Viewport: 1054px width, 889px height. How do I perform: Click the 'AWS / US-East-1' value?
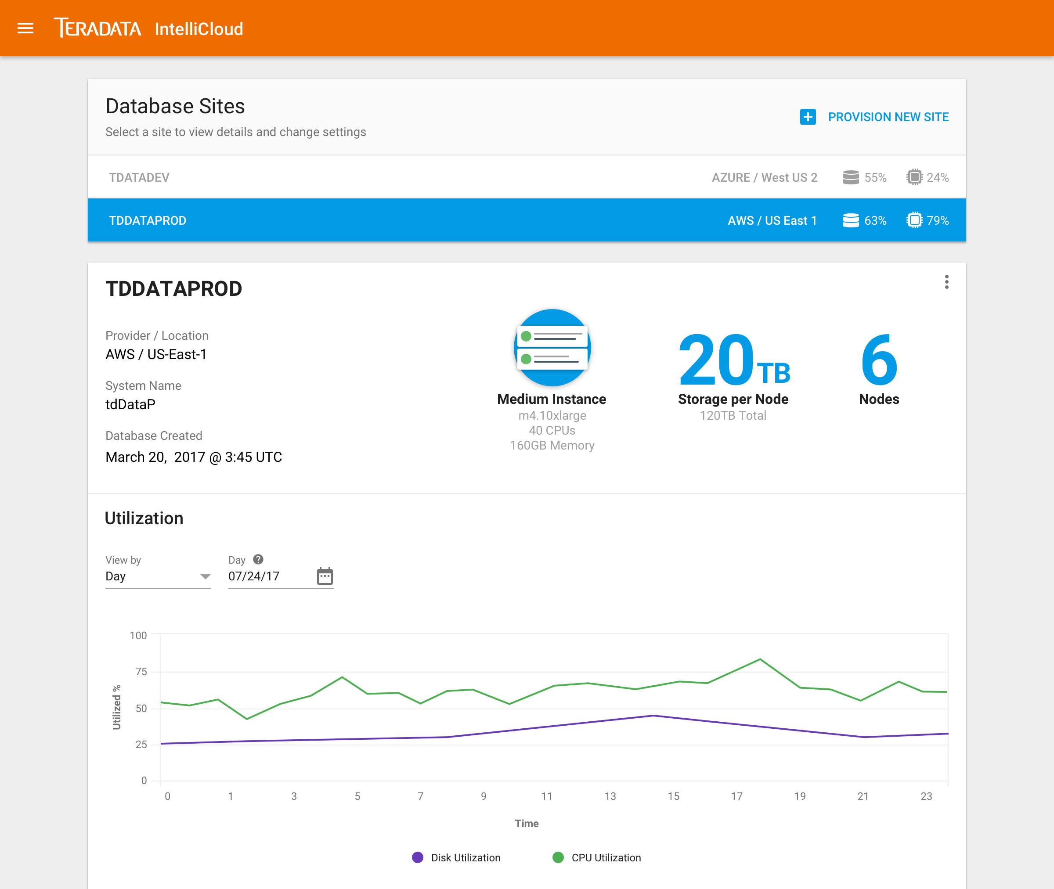click(x=156, y=354)
